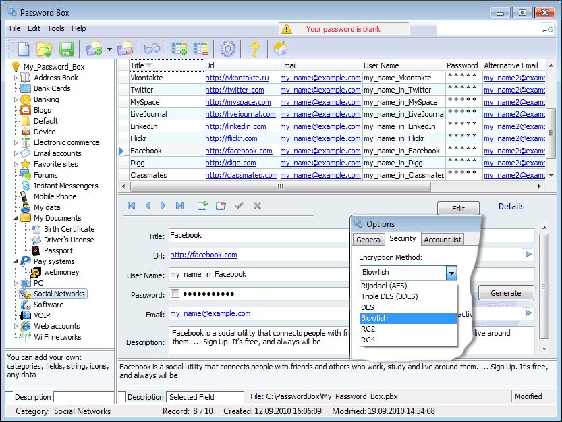Open the File menu
This screenshot has width=562, height=422.
pos(15,28)
